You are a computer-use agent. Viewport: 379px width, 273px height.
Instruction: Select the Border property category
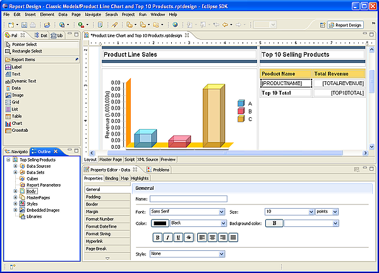tap(107, 204)
